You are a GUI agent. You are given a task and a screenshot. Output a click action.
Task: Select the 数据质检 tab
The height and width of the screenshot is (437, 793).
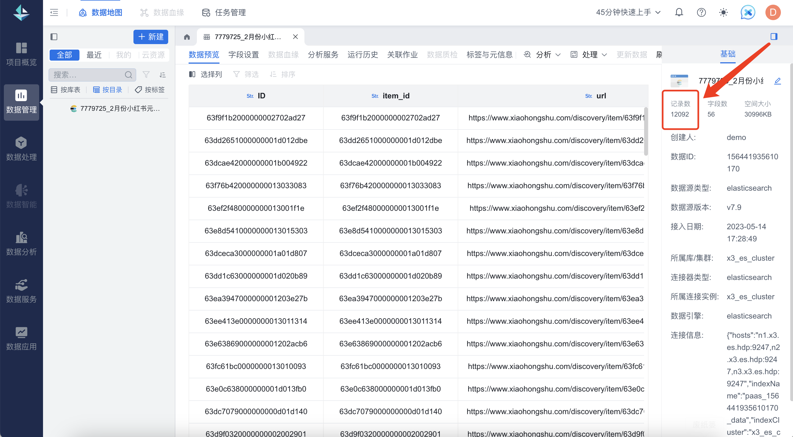click(x=442, y=55)
